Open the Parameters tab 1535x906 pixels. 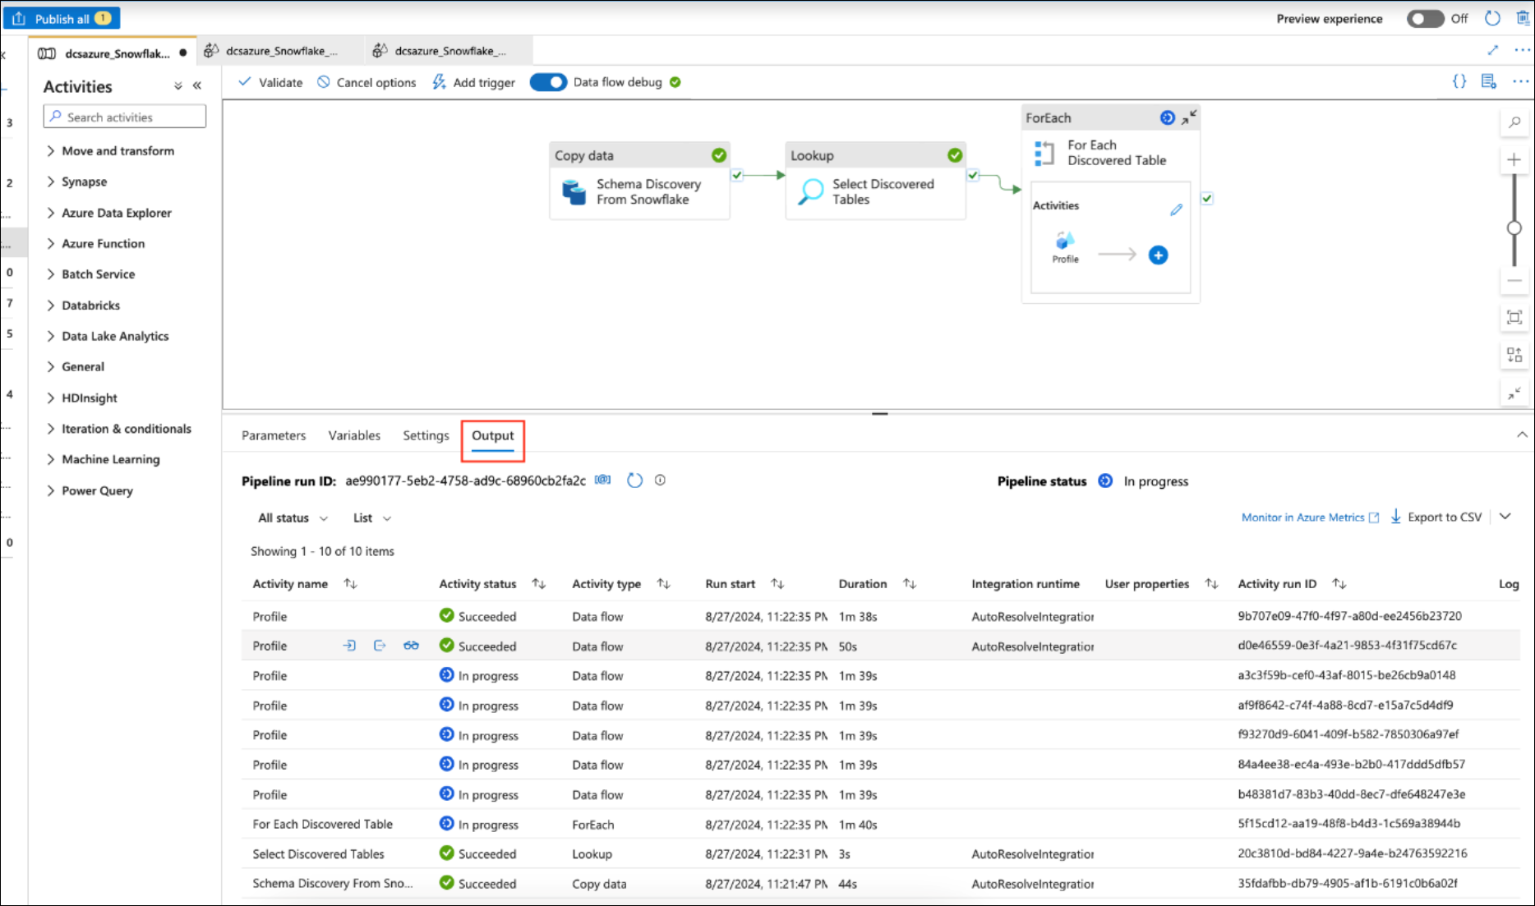coord(274,436)
